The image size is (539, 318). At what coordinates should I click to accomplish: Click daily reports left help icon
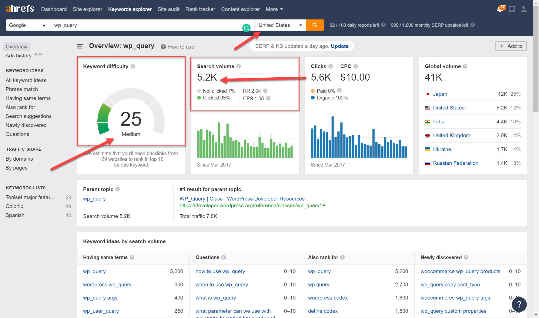(x=383, y=25)
